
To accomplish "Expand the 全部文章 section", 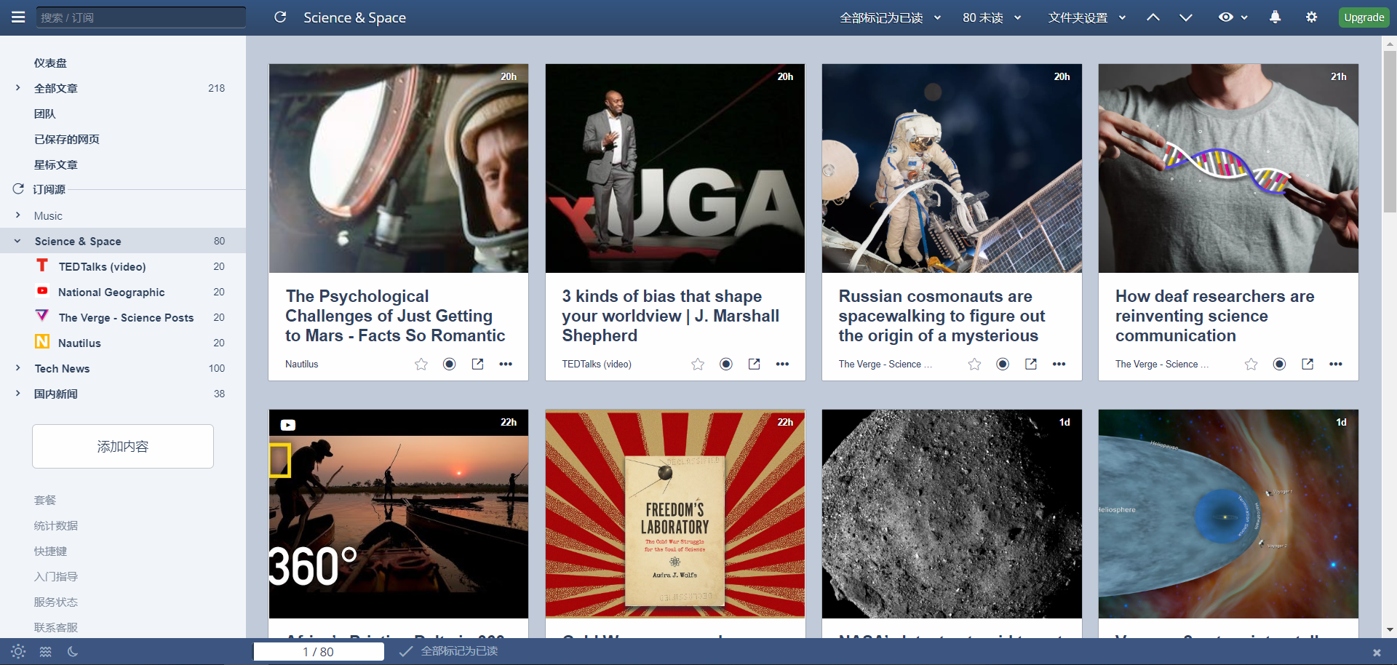I will tap(17, 88).
